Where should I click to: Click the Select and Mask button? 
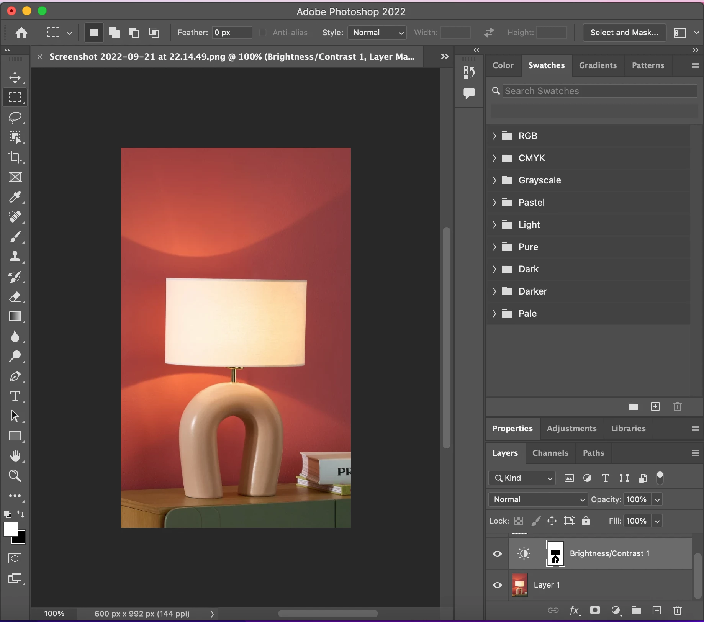click(624, 33)
